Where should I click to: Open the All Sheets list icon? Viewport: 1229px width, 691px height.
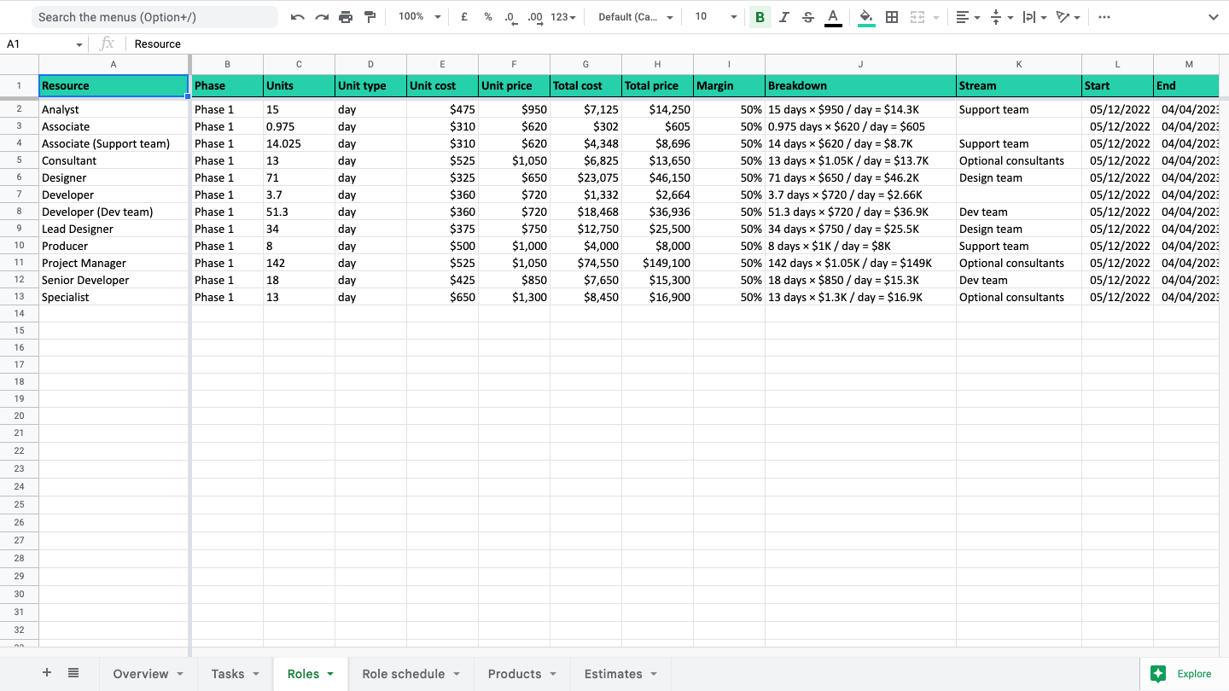pyautogui.click(x=73, y=673)
